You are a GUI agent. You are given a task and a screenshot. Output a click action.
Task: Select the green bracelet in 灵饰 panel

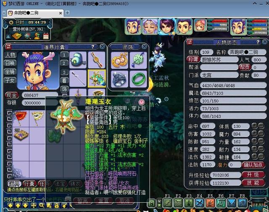click(138, 79)
